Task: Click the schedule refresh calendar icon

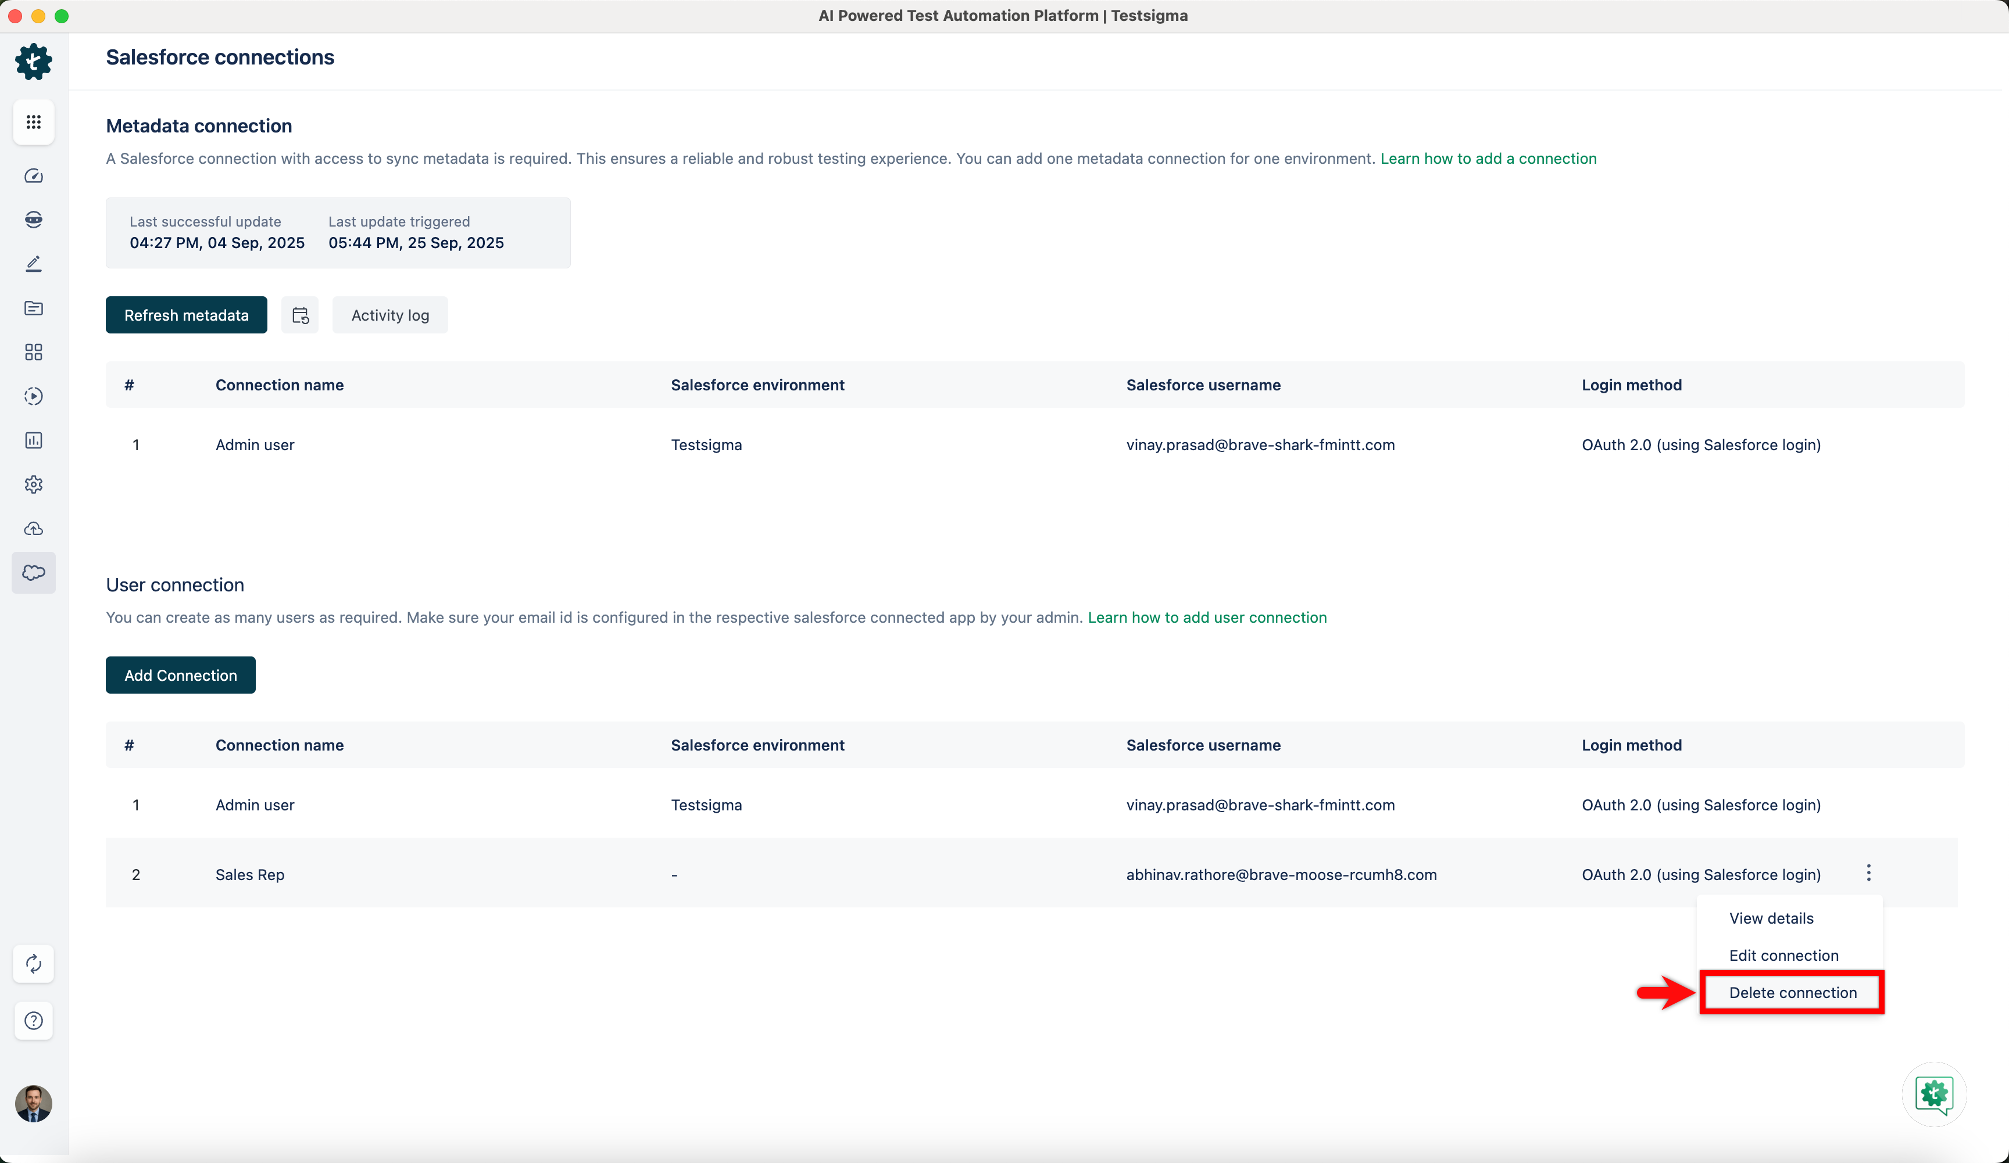Action: click(300, 315)
